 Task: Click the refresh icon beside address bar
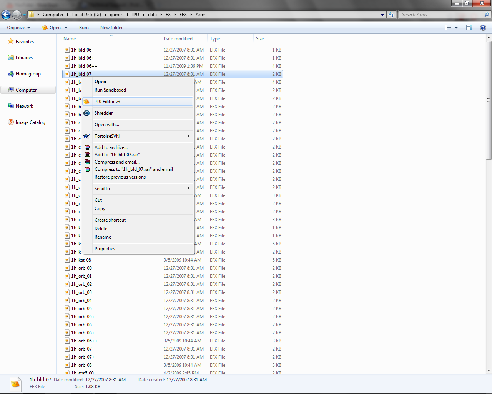point(391,15)
